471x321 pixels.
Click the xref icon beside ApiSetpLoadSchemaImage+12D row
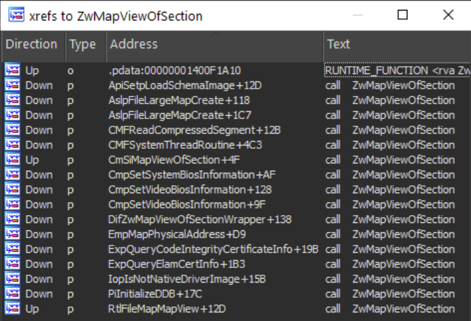point(12,85)
